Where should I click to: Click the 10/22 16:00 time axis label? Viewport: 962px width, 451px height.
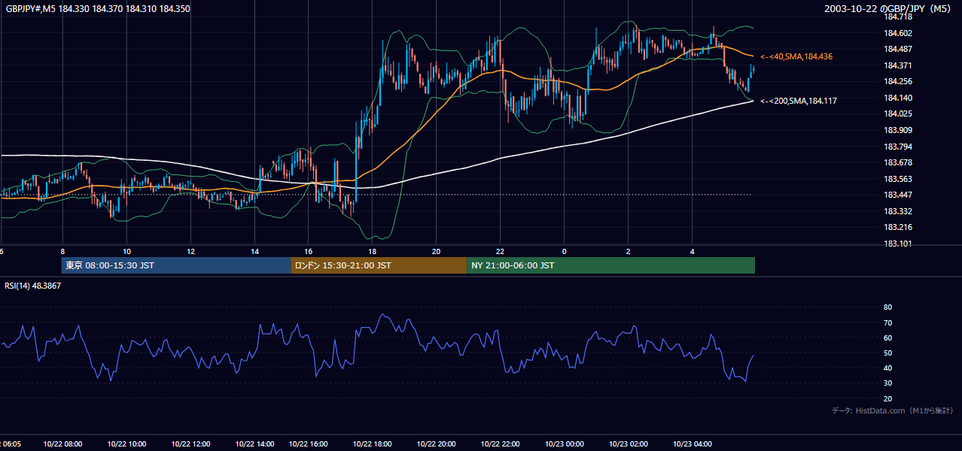[x=308, y=444]
